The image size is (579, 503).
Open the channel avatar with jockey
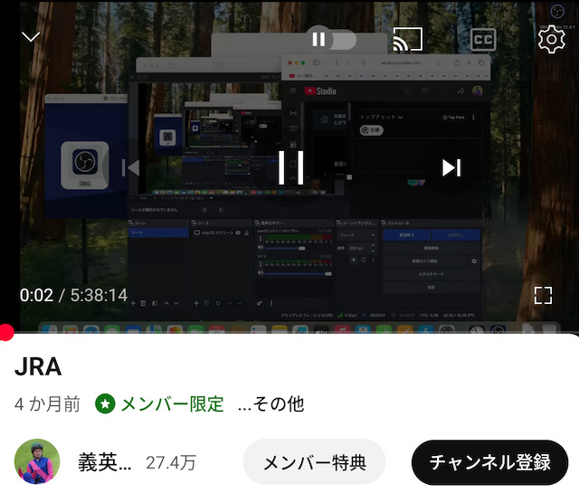37,461
